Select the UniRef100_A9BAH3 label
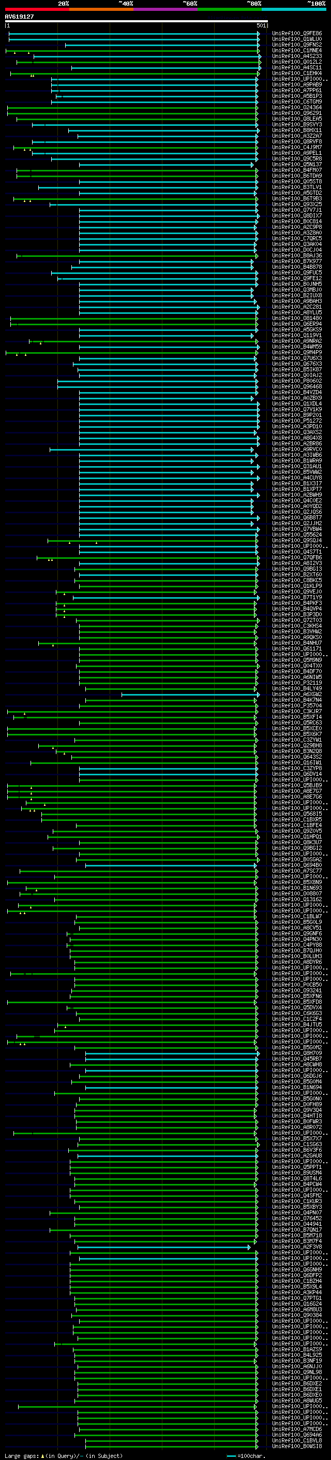 click(297, 301)
